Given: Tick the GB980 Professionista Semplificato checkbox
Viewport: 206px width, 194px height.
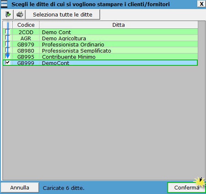Looking at the screenshot, I should (x=7, y=50).
